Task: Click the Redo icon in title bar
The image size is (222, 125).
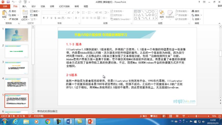Action: tap(20, 2)
